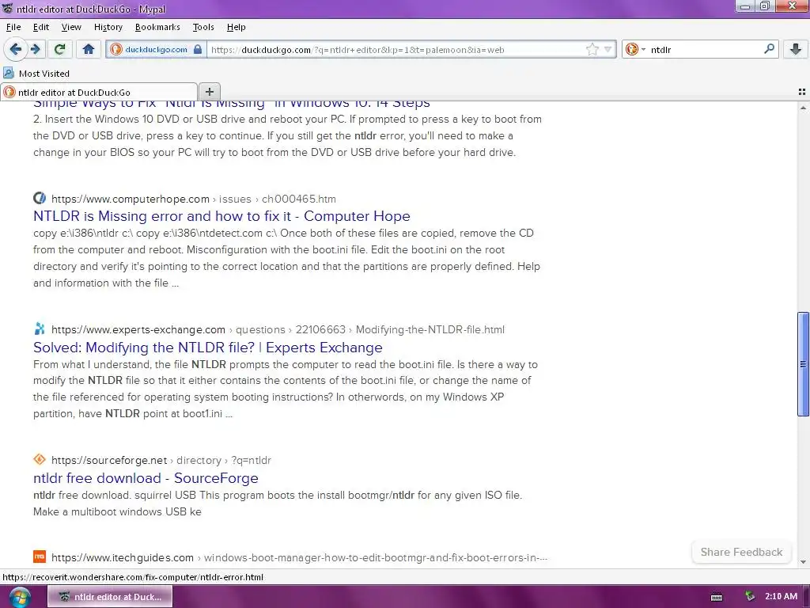The width and height of the screenshot is (810, 608).
Task: Click the ch000465.htm breadcrumb text
Action: 298,199
